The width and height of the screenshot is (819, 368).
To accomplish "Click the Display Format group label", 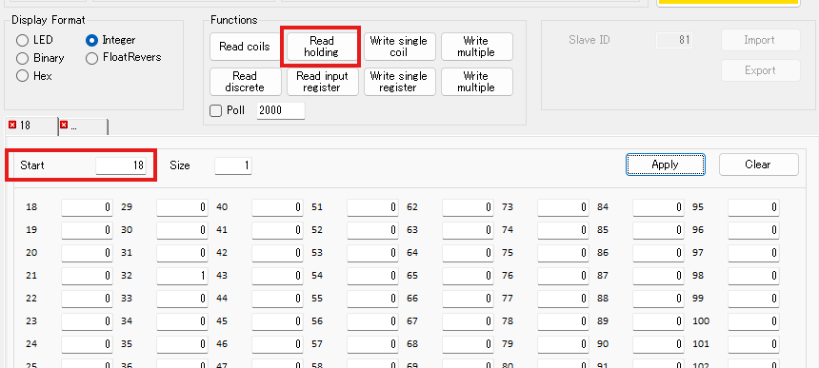I will click(x=49, y=20).
